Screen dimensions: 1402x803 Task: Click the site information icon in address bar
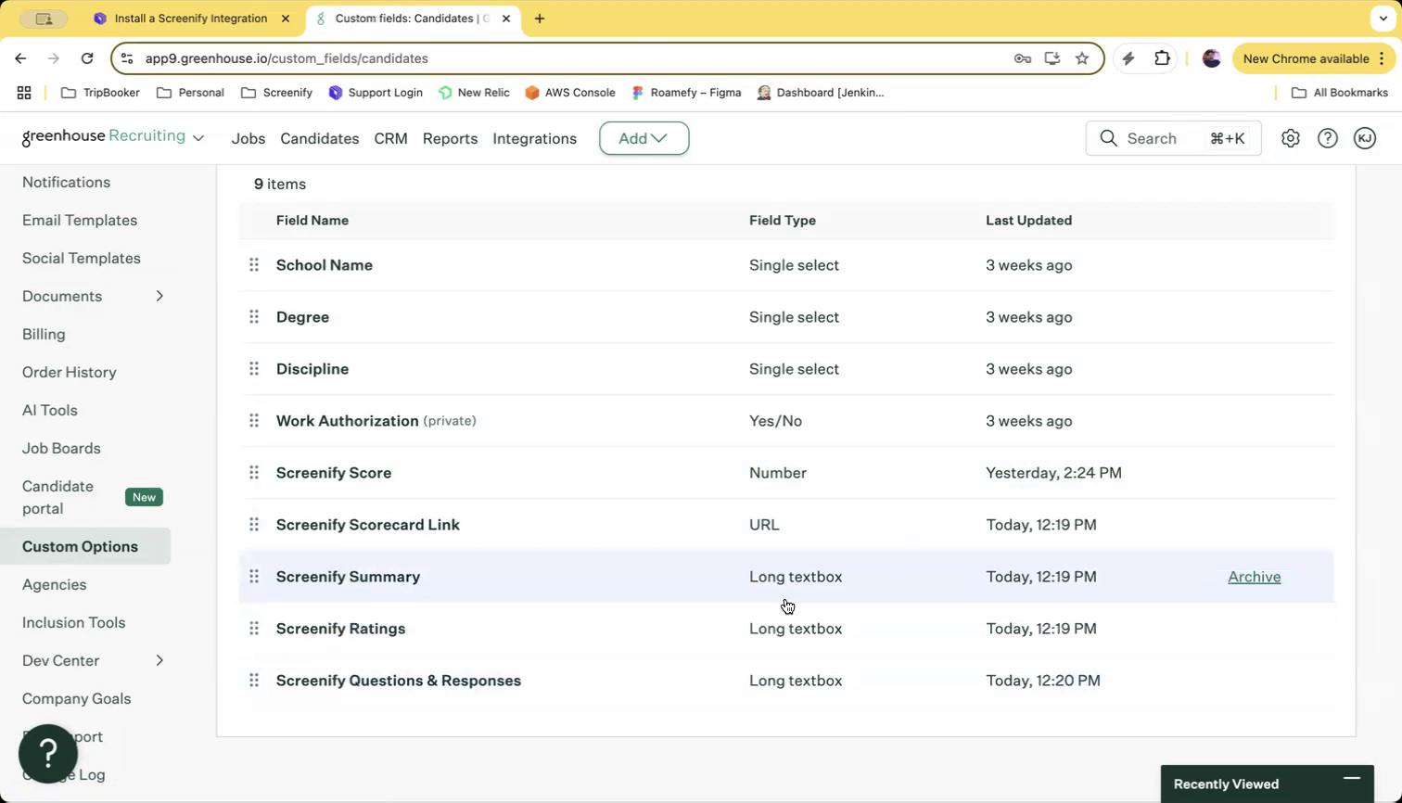coord(127,58)
